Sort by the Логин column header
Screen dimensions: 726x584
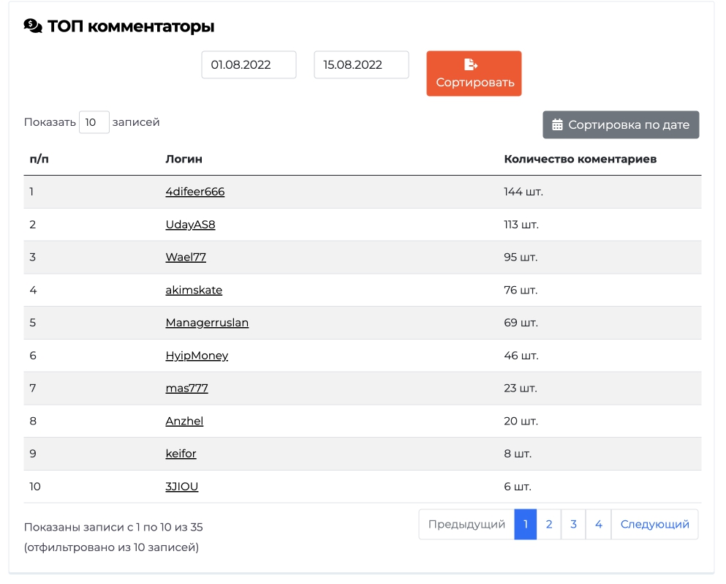pos(184,159)
